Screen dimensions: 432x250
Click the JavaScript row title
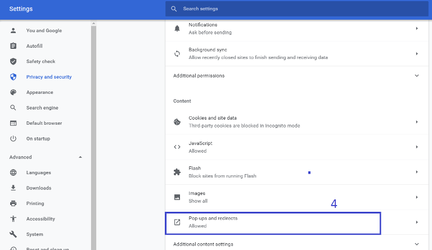point(200,143)
